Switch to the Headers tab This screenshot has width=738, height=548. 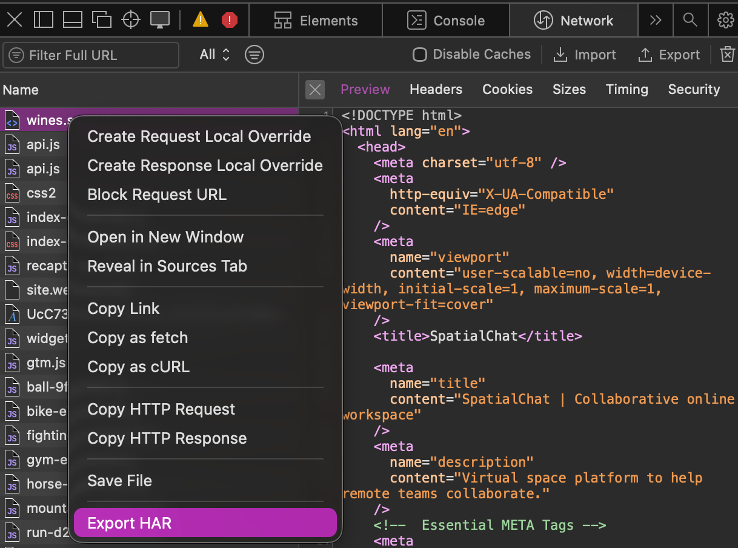point(436,90)
